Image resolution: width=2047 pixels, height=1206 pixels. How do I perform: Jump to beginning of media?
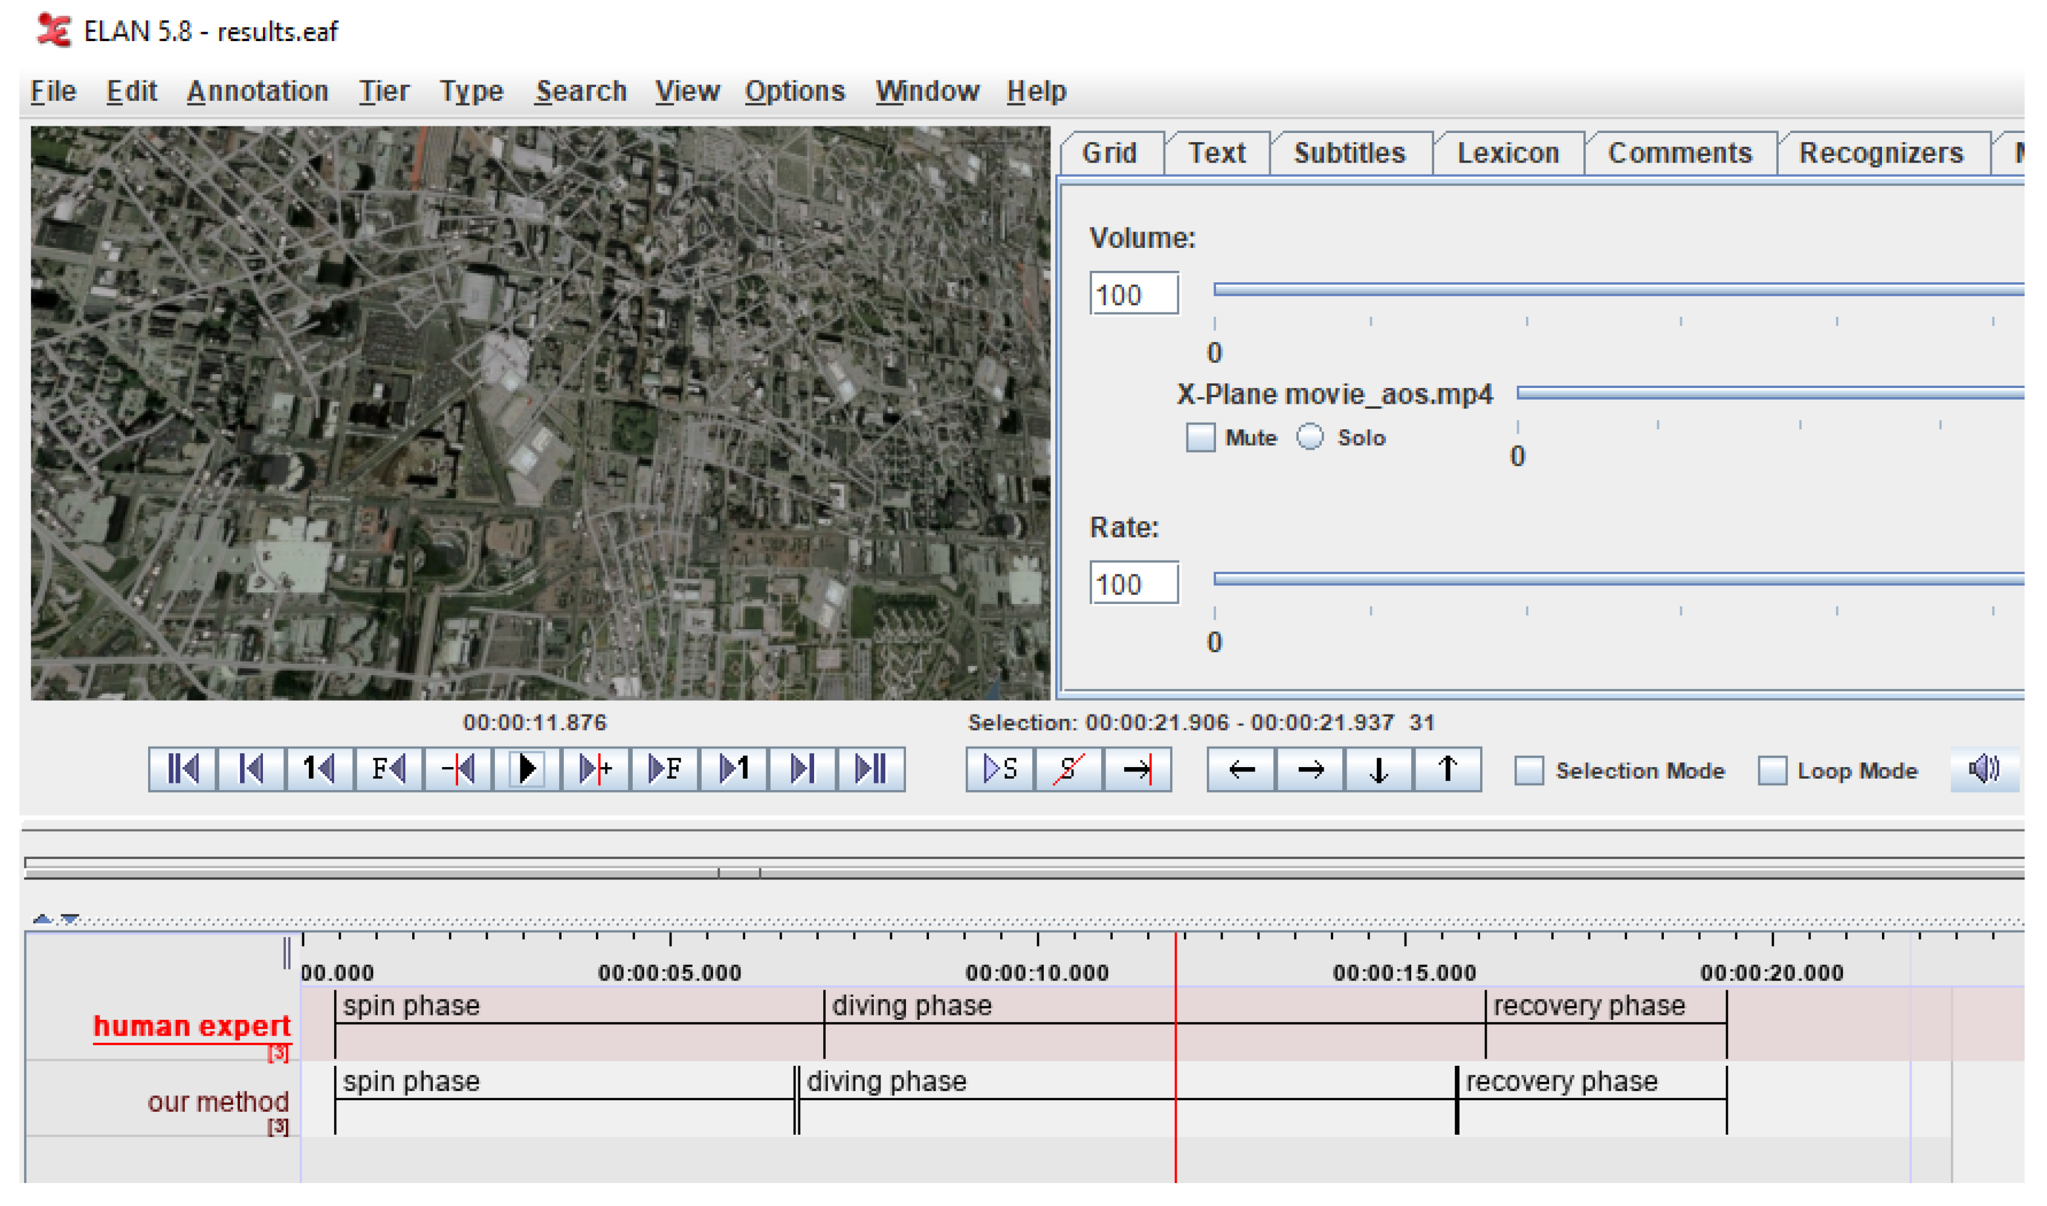pyautogui.click(x=183, y=769)
